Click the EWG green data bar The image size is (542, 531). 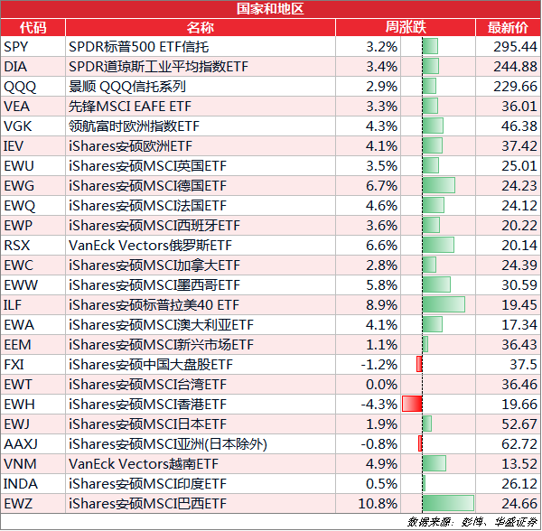click(439, 185)
